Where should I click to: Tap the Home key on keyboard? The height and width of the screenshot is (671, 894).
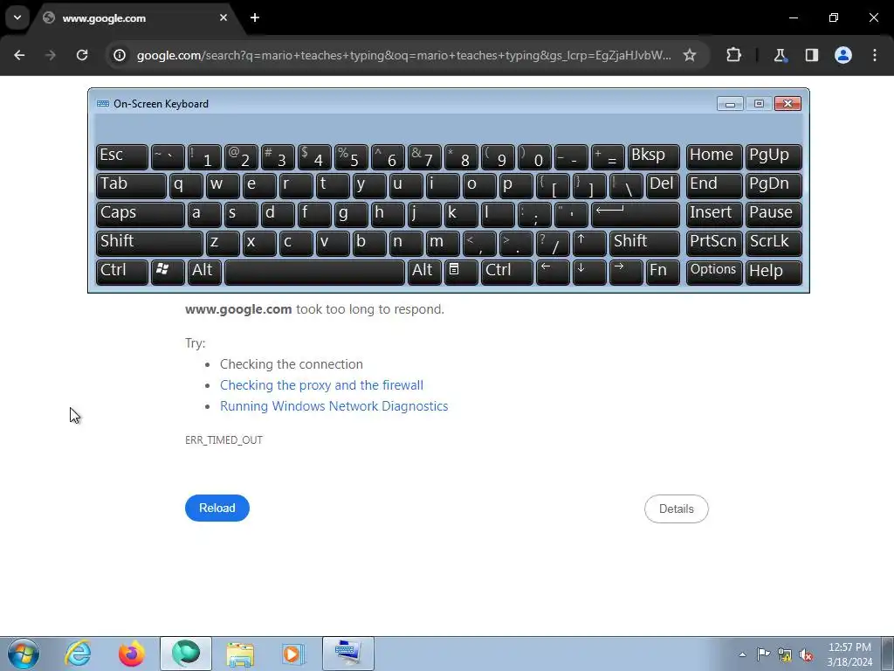[714, 156]
